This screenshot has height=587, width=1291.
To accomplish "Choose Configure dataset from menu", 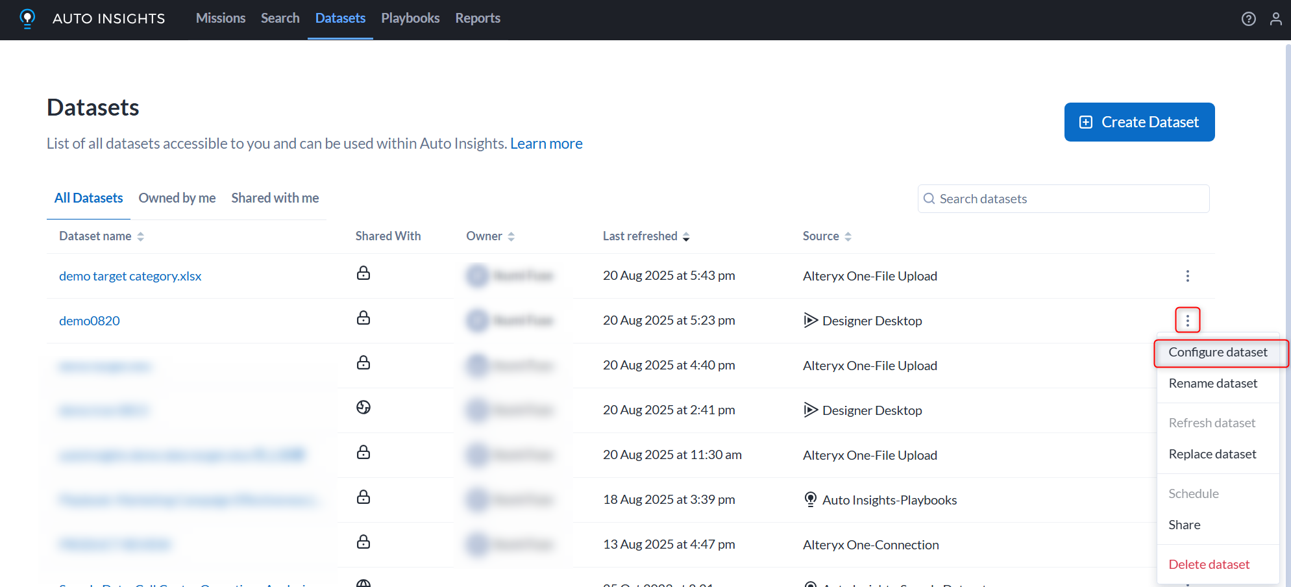I will [x=1218, y=352].
